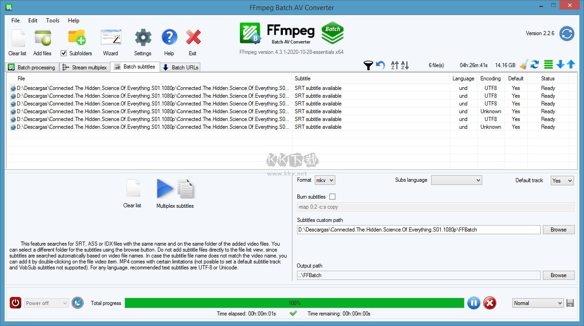This screenshot has width=584, height=326.
Task: Switch to the Stream multiplex tab
Action: point(84,67)
